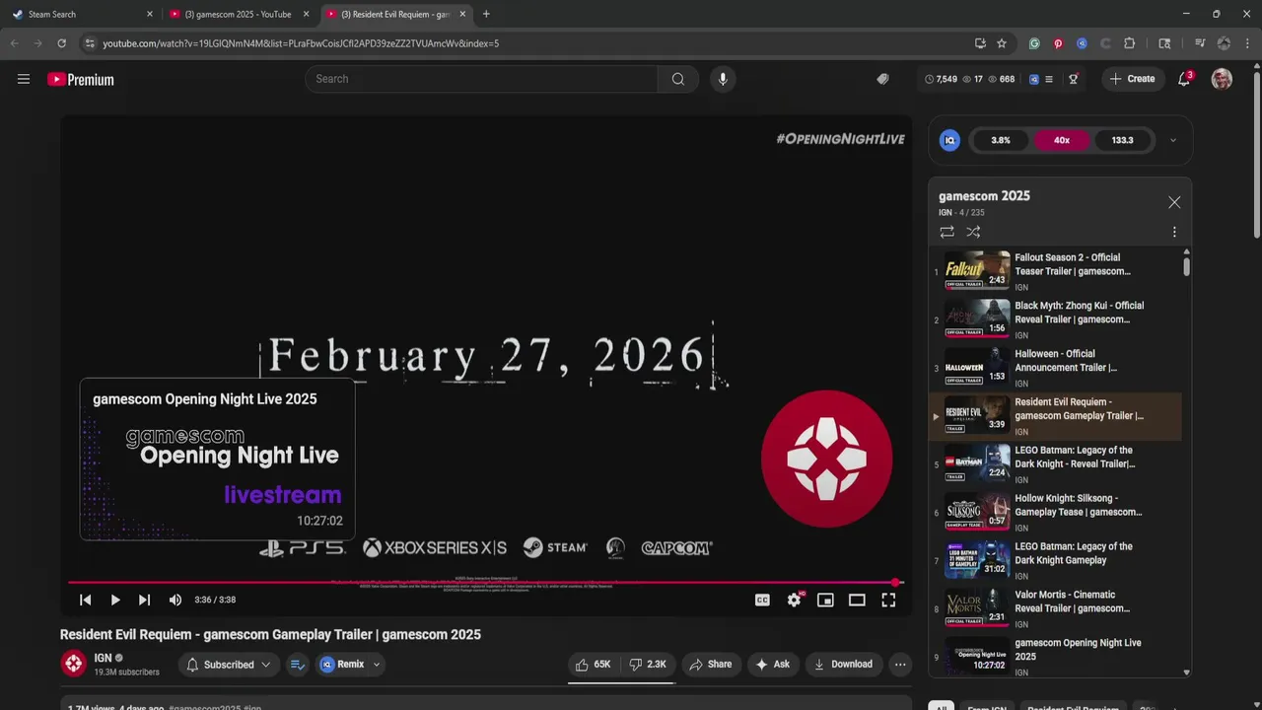
Task: Open the YouTube guide hamburger menu
Action: tap(24, 79)
